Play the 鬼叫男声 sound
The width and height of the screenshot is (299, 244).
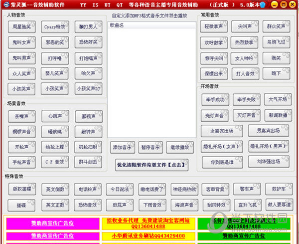[x=22, y=58]
